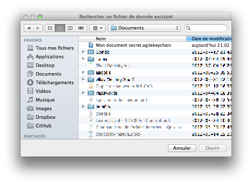Open Applications in sidebar
252x185 pixels.
45,57
